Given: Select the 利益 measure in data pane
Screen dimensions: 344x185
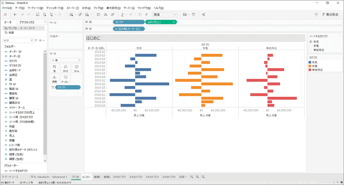Looking at the screenshot, I should (12, 126).
